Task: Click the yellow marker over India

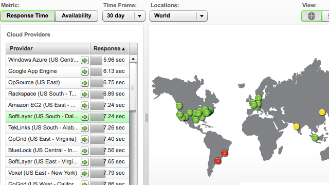Action: point(296,126)
